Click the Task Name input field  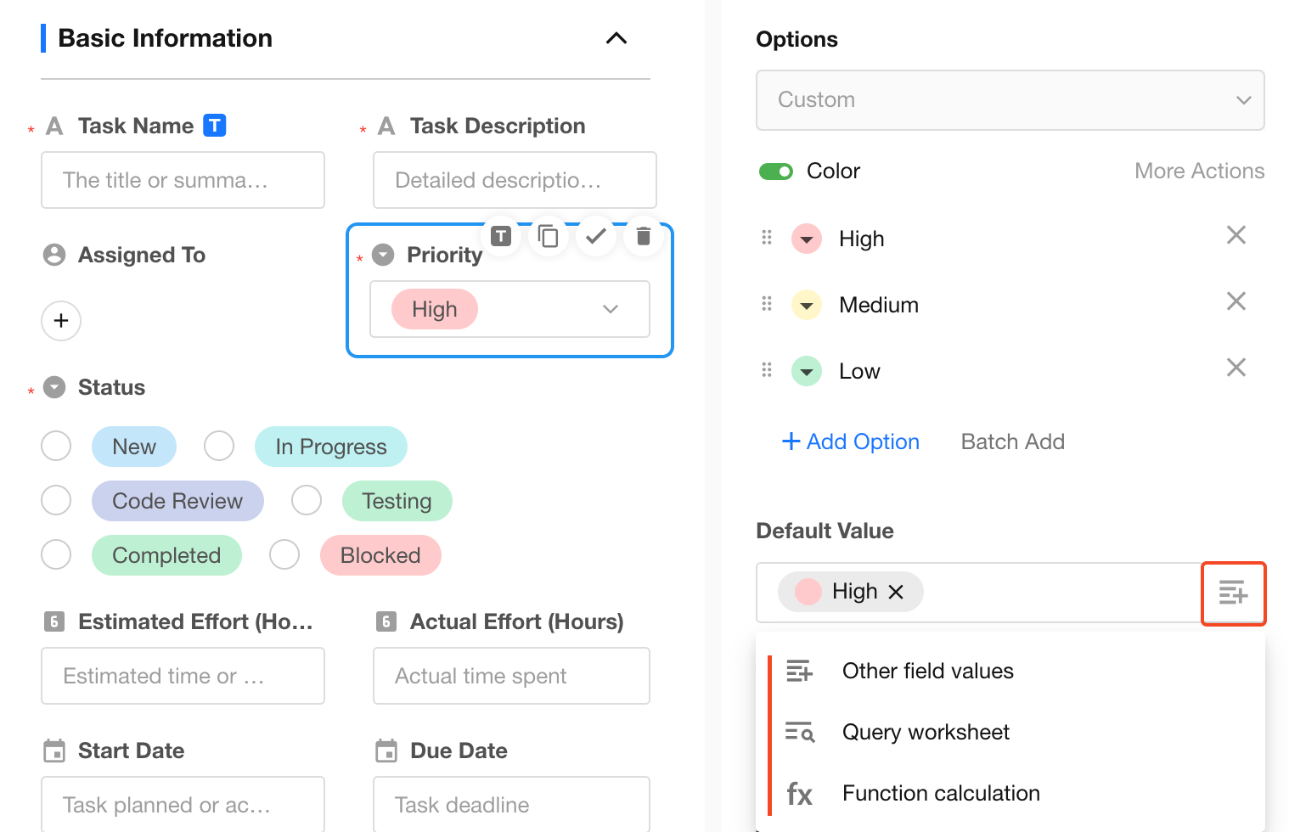point(183,180)
